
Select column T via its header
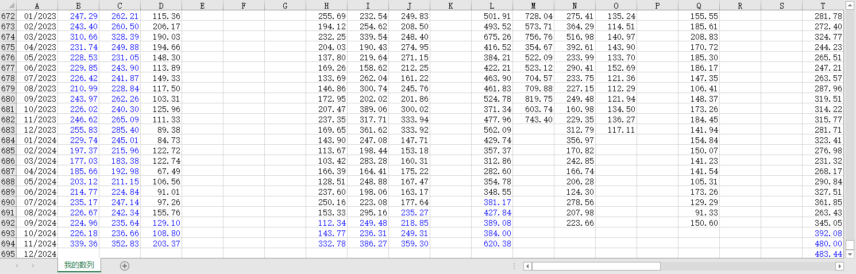(x=823, y=5)
